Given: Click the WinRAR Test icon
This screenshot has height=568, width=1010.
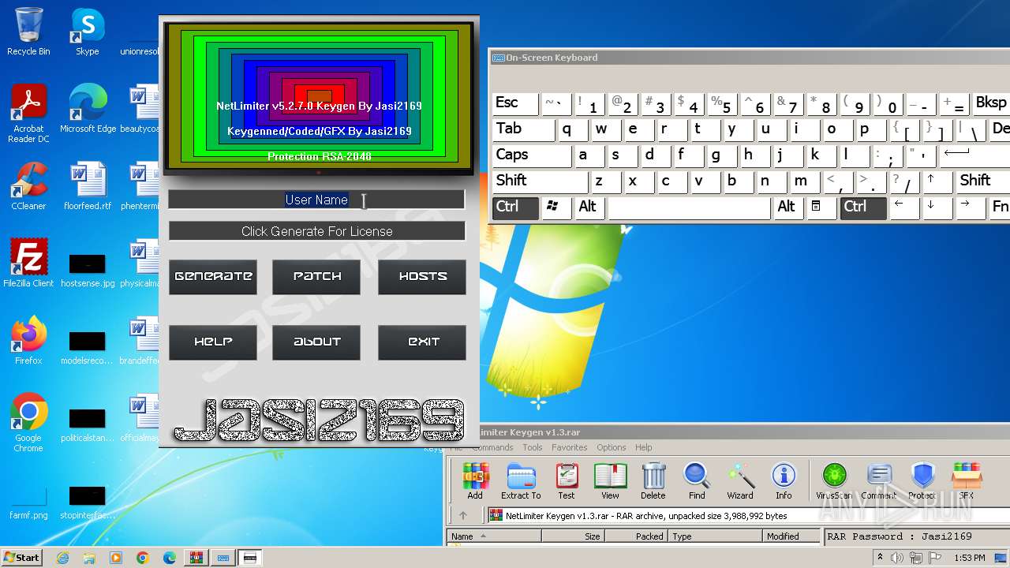Looking at the screenshot, I should [567, 481].
